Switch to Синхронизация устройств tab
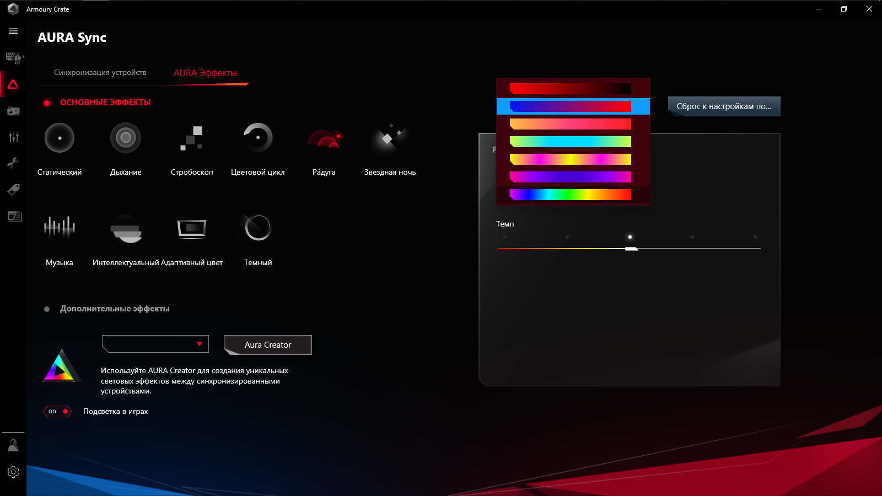 click(x=100, y=73)
